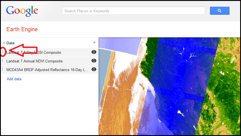Open the Earth Engine title link
241x136 pixels.
[22, 29]
